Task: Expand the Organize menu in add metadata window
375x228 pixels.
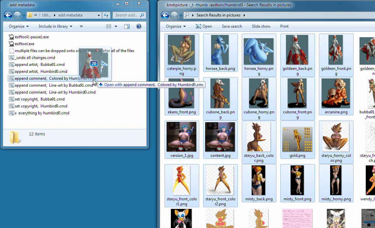Action: click(19, 26)
